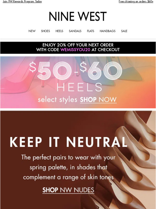Click SHOP NOW on heels banner
Viewport: 156px width, 209px height.
(98, 100)
